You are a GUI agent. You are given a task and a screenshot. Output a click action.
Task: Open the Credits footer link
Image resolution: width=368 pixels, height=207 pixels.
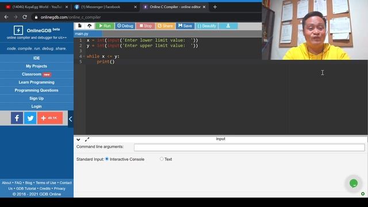click(x=45, y=189)
